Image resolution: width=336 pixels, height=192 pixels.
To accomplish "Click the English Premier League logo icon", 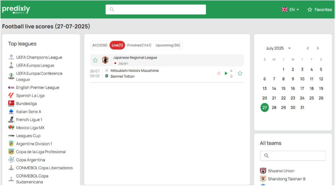I will tap(11, 87).
